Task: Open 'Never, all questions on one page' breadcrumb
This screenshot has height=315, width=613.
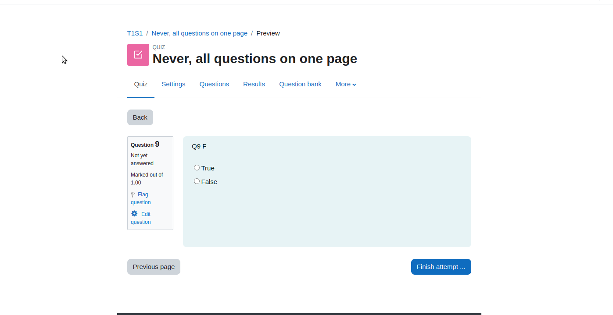Action: [200, 33]
